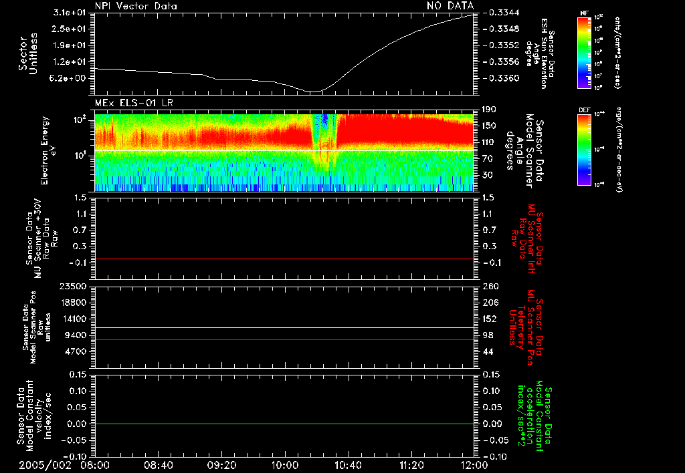
Task: Click the red MU Scanner Int Raw Data label
Action: click(x=526, y=239)
